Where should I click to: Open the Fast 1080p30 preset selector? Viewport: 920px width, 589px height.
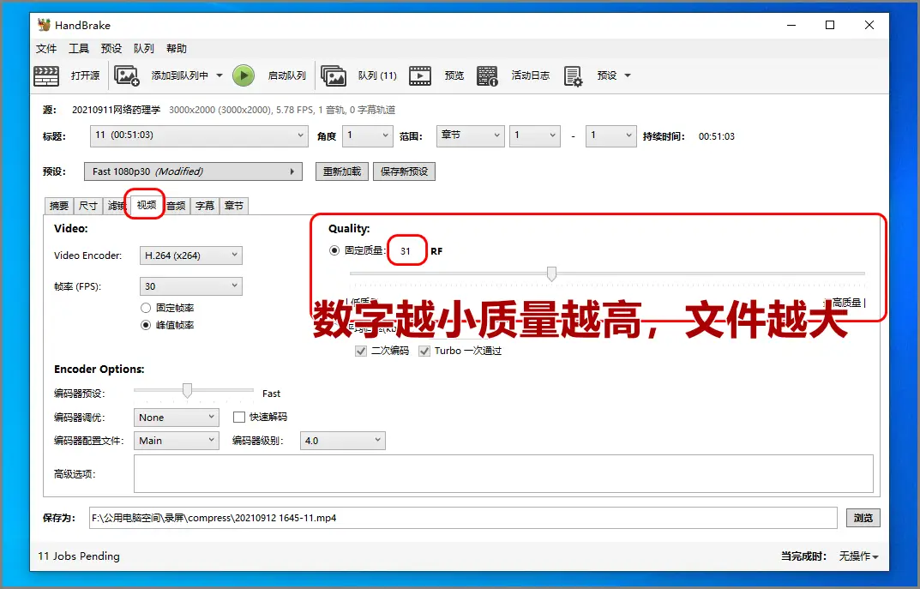click(193, 171)
